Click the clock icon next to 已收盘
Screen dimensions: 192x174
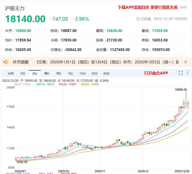tap(138, 19)
